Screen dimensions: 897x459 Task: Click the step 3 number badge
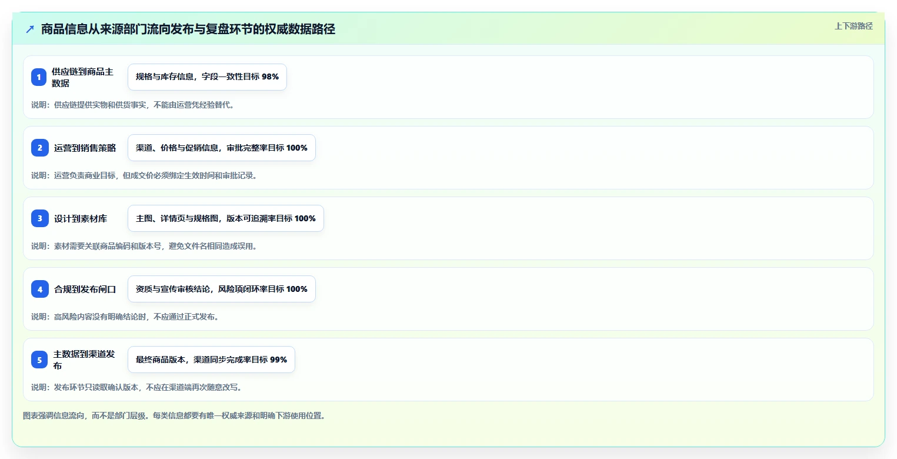tap(40, 218)
